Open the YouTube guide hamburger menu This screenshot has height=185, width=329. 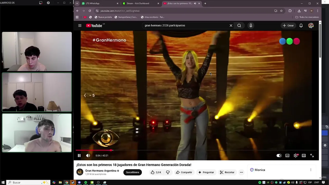(x=80, y=25)
